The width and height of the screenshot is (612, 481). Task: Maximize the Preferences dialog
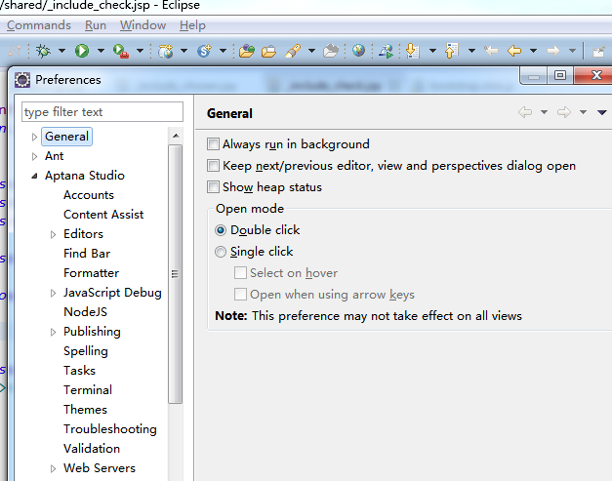click(560, 75)
